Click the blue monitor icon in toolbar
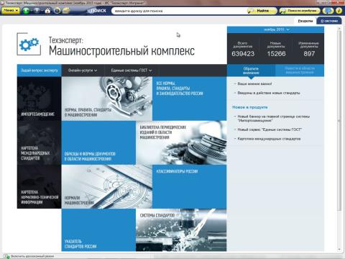Viewport: 345px width, 259px height. point(328,11)
